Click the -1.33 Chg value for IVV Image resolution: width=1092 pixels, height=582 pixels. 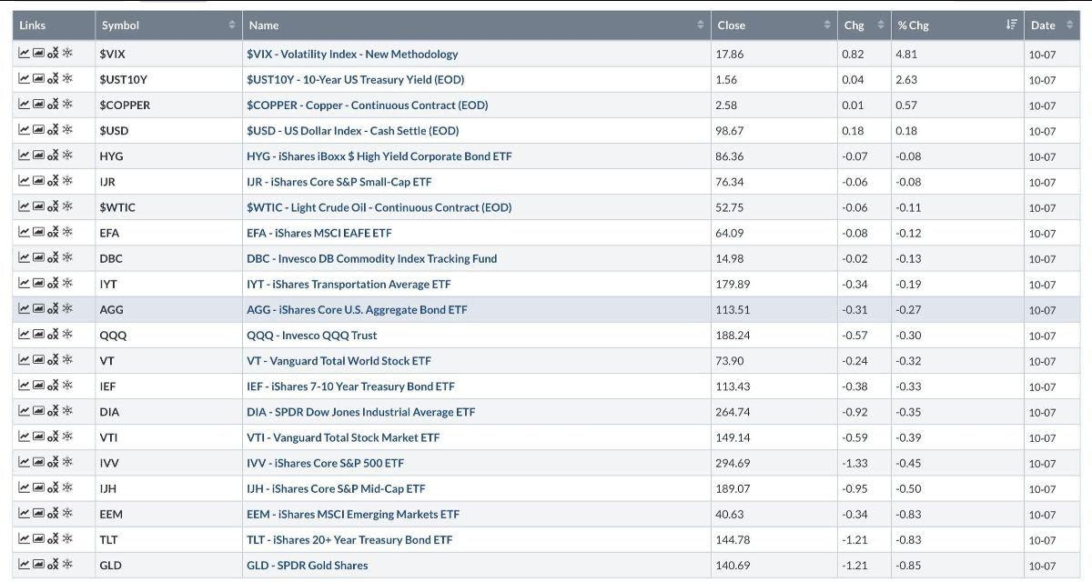pyautogui.click(x=854, y=463)
